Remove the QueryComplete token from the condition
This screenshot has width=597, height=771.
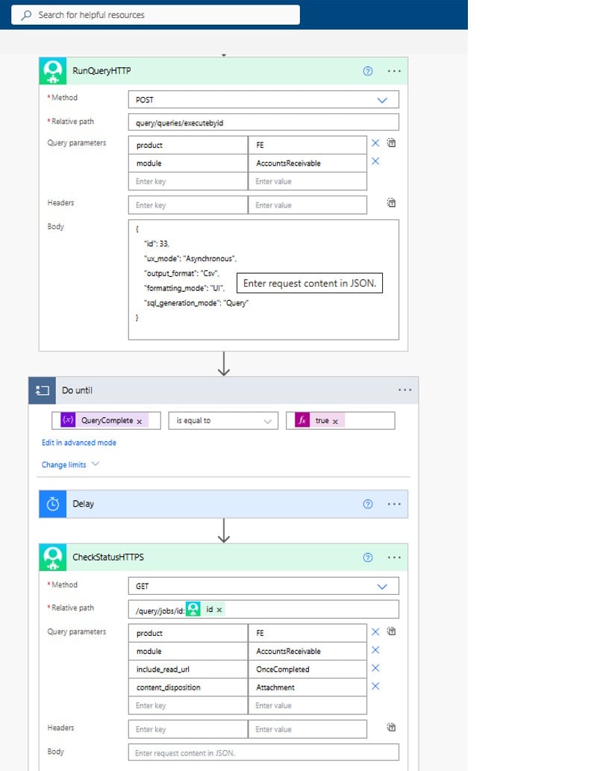point(139,422)
